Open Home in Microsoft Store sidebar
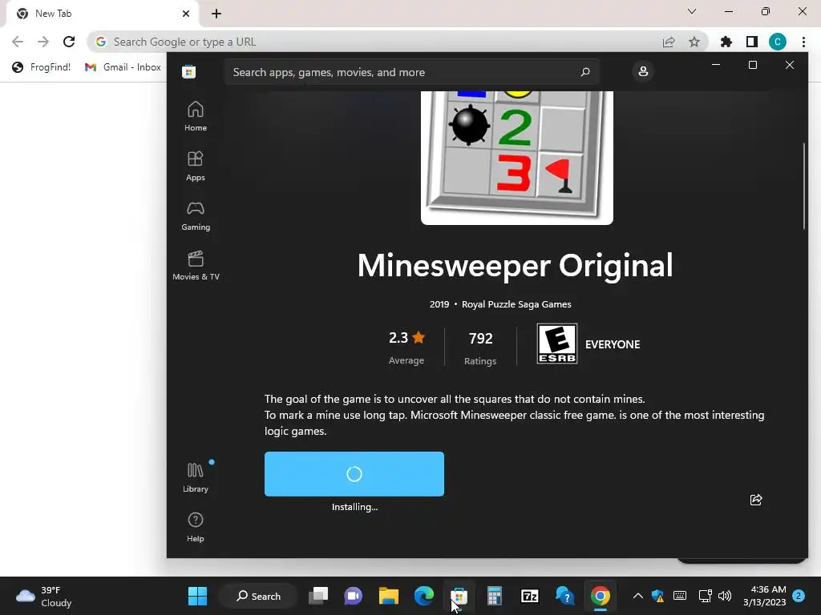The width and height of the screenshot is (821, 615). [196, 116]
